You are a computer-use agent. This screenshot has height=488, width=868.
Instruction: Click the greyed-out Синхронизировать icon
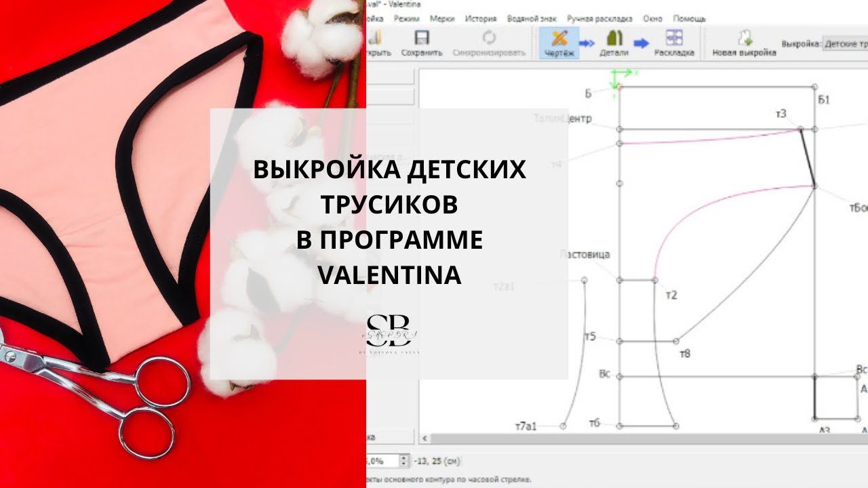tap(489, 38)
